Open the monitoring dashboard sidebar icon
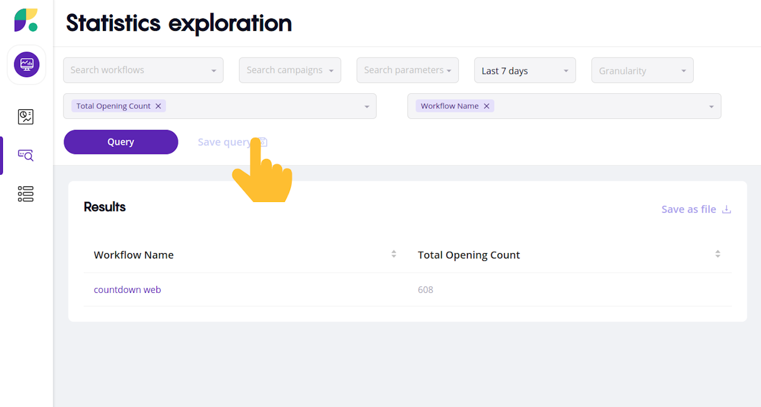Viewport: 761px width, 407px height. click(26, 64)
